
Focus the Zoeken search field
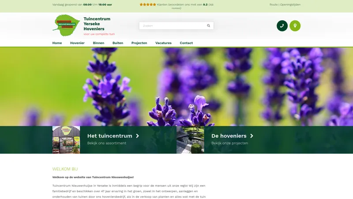[176, 26]
